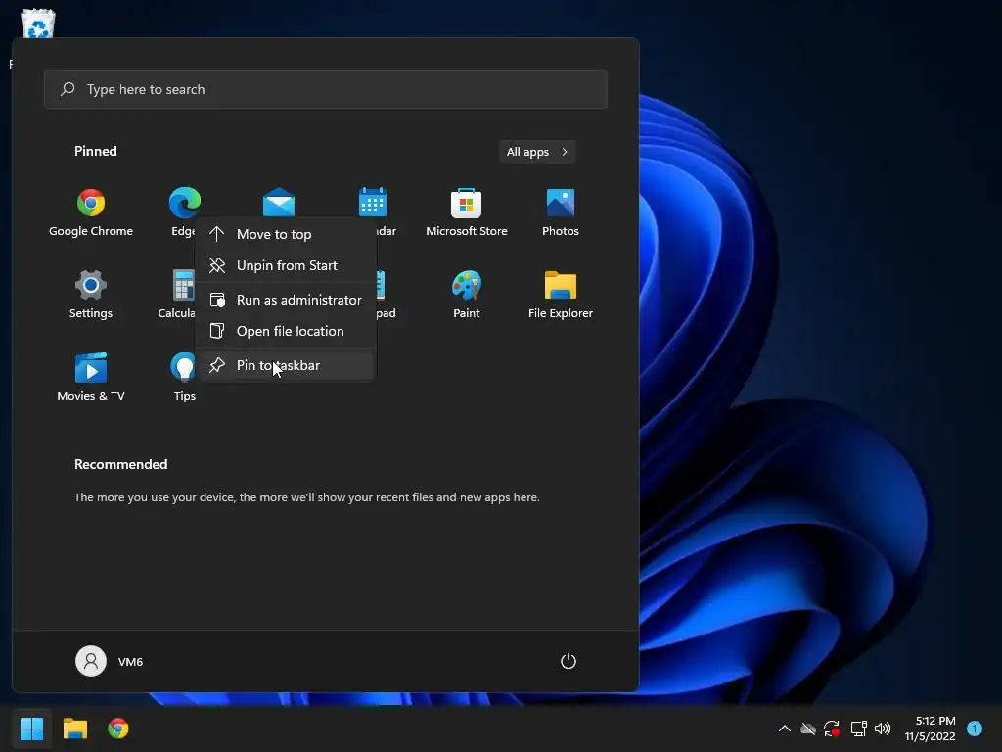Open File Explorer pinned in Start
Screen dimensions: 1002x752
(x=561, y=295)
